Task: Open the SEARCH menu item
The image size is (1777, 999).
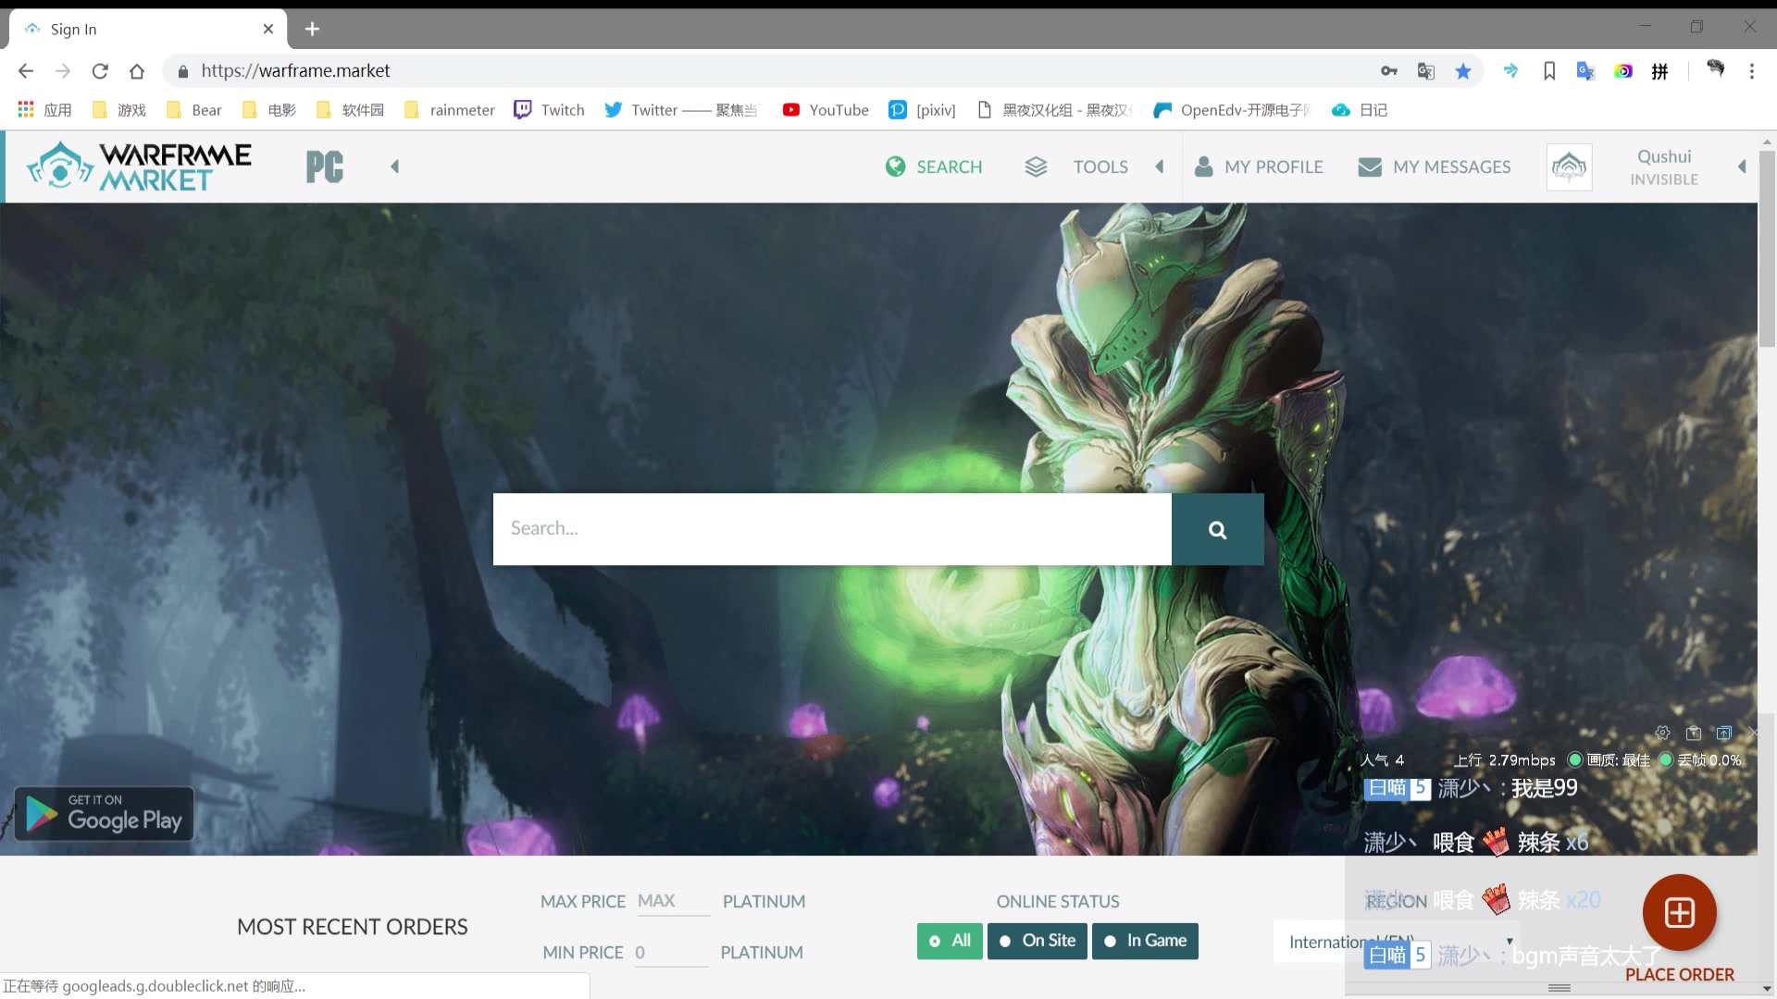Action: pyautogui.click(x=949, y=166)
